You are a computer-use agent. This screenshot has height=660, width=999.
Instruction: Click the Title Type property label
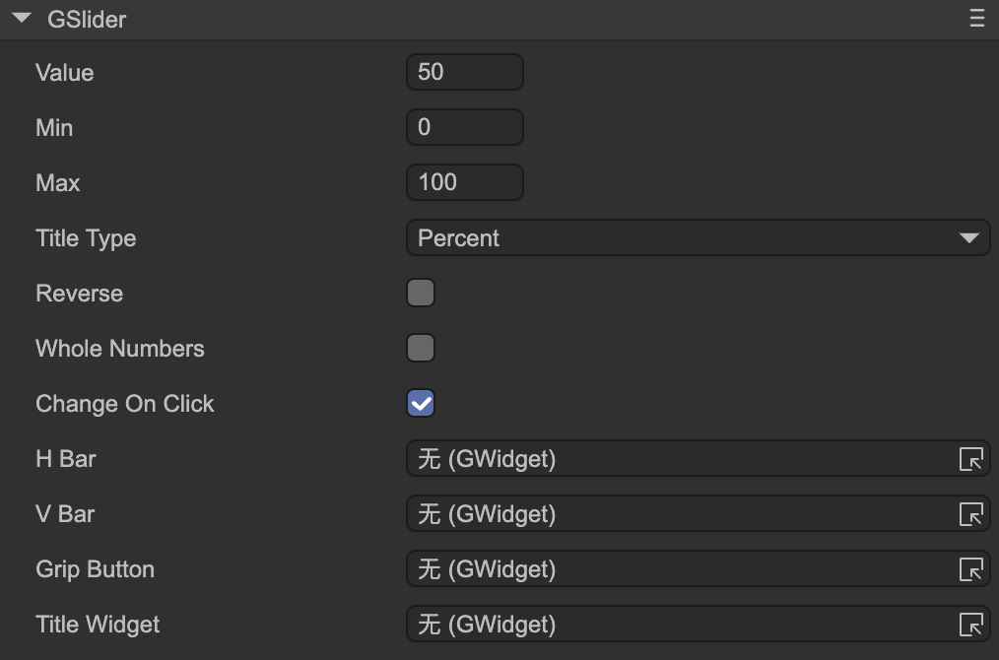[x=86, y=238]
